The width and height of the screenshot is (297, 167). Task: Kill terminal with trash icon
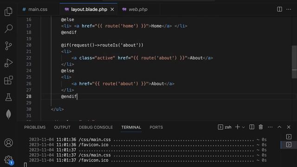[261, 127]
